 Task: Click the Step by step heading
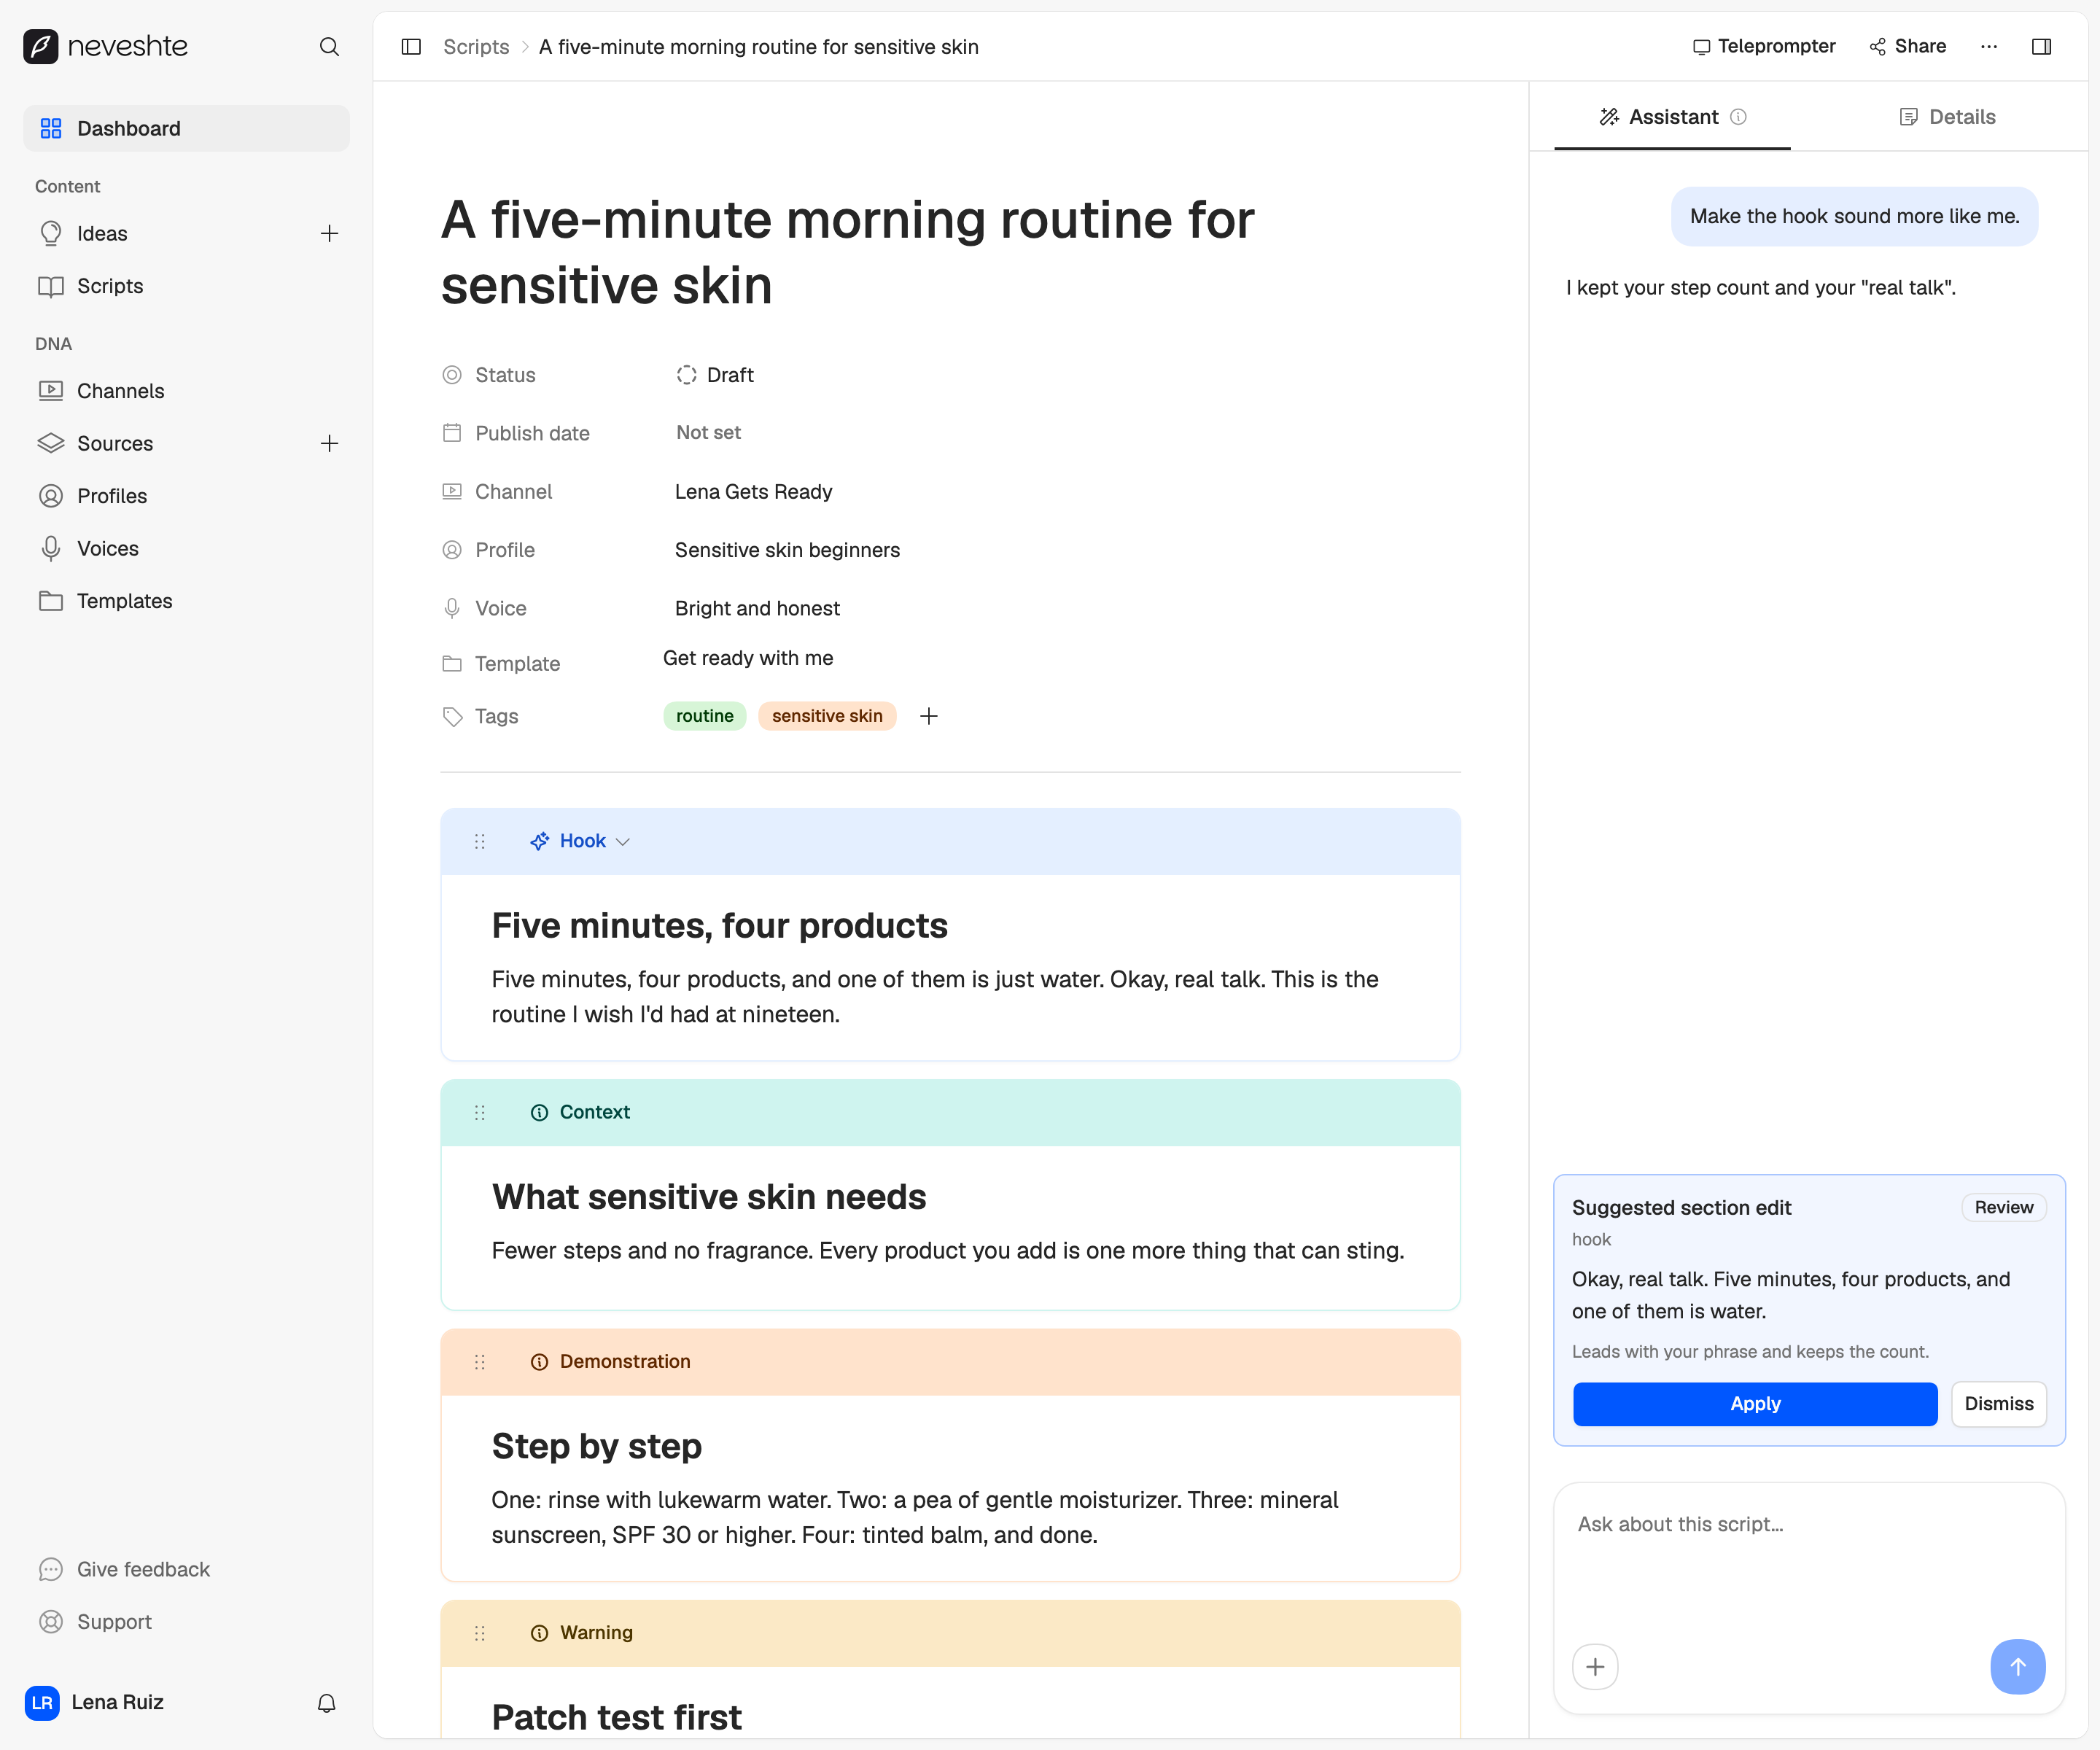point(596,1446)
